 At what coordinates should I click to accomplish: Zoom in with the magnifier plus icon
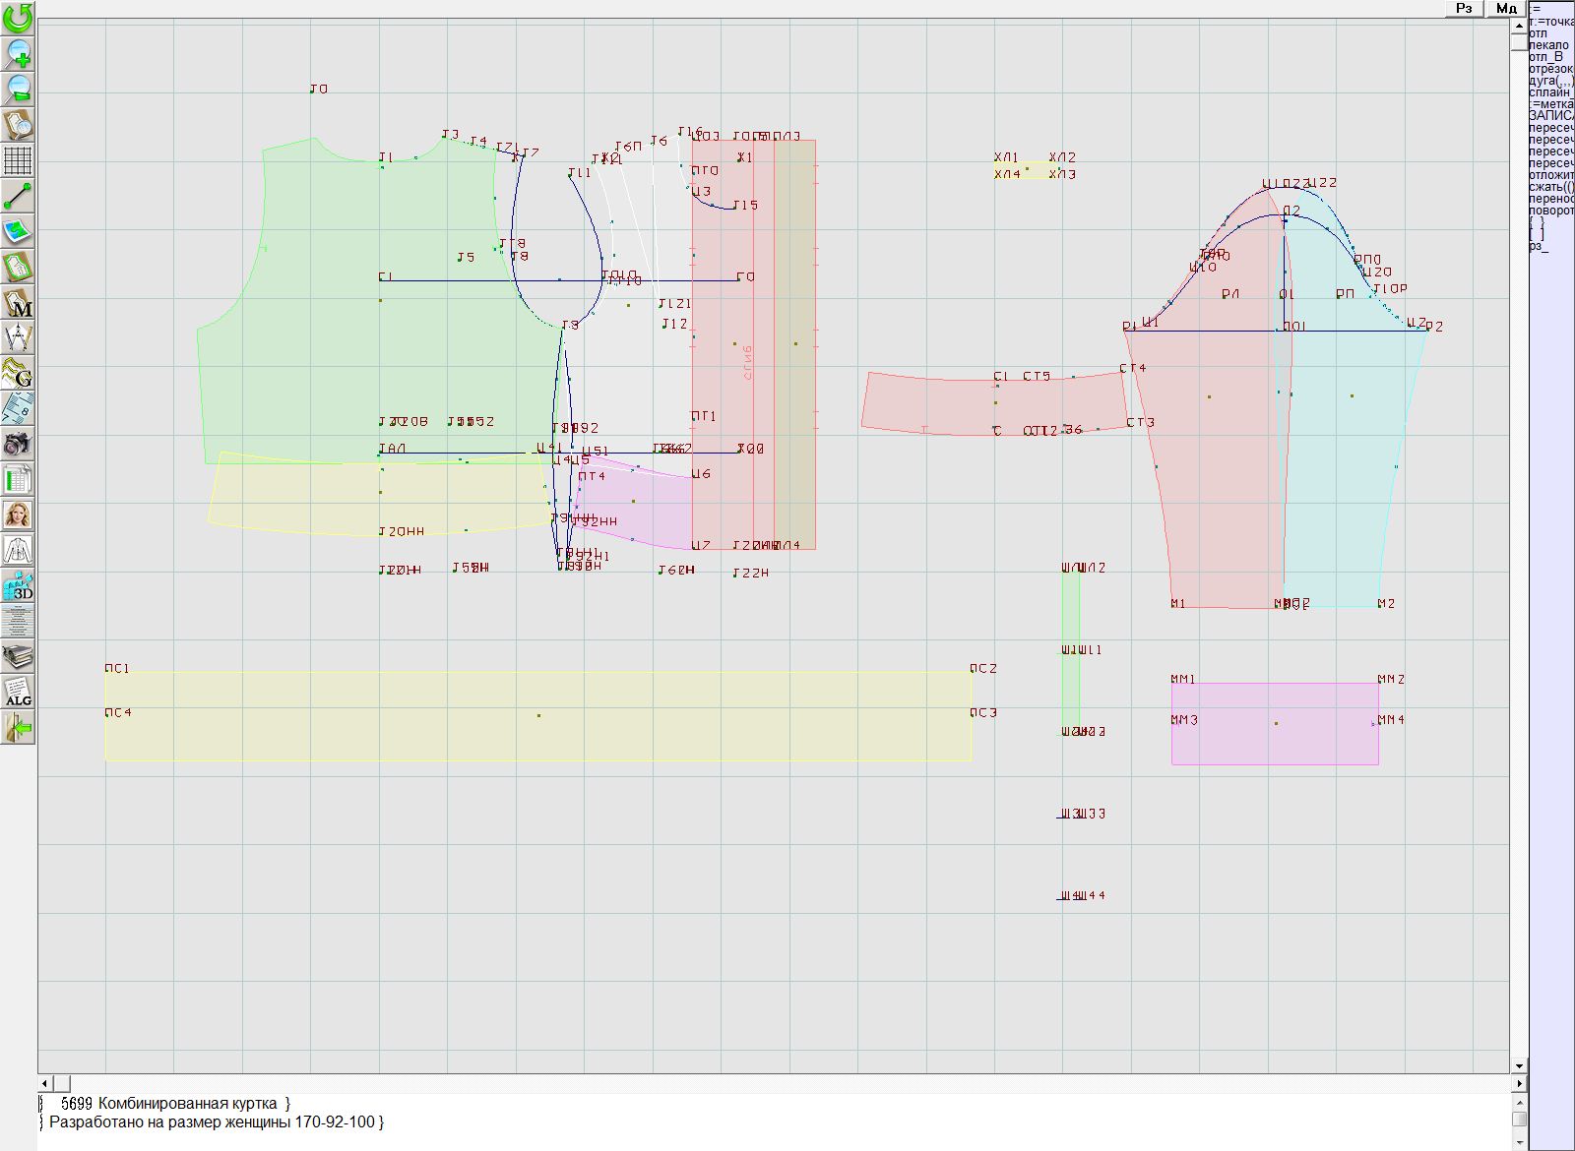[x=18, y=53]
